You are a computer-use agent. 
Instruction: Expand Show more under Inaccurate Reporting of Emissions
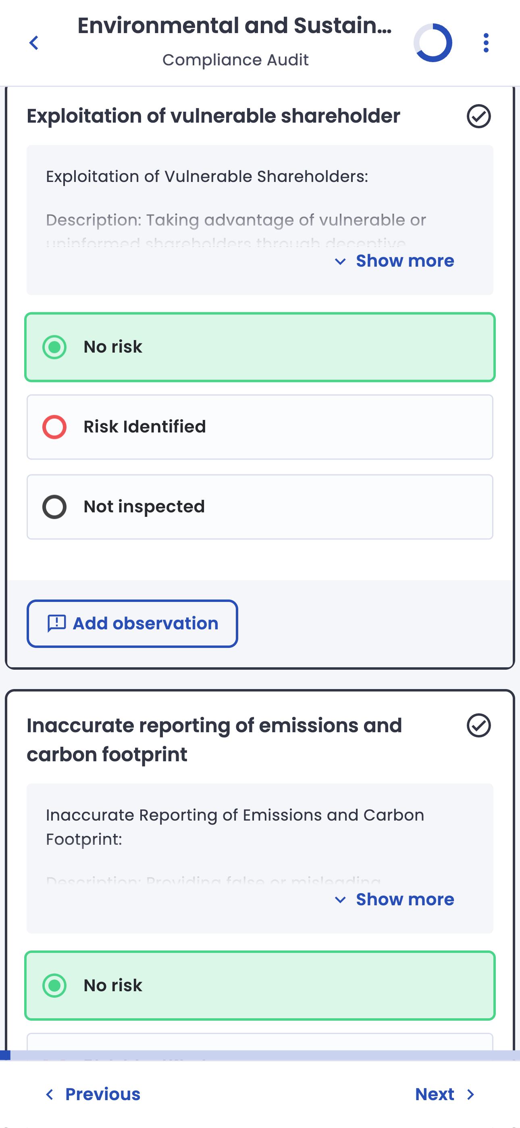394,899
